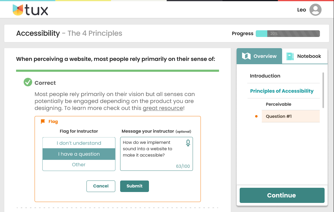Click the Overview map icon
The image size is (334, 212).
coord(246,56)
